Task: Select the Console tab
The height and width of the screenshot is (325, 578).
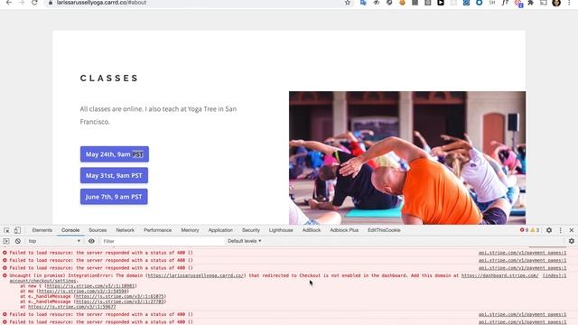Action: pyautogui.click(x=70, y=230)
